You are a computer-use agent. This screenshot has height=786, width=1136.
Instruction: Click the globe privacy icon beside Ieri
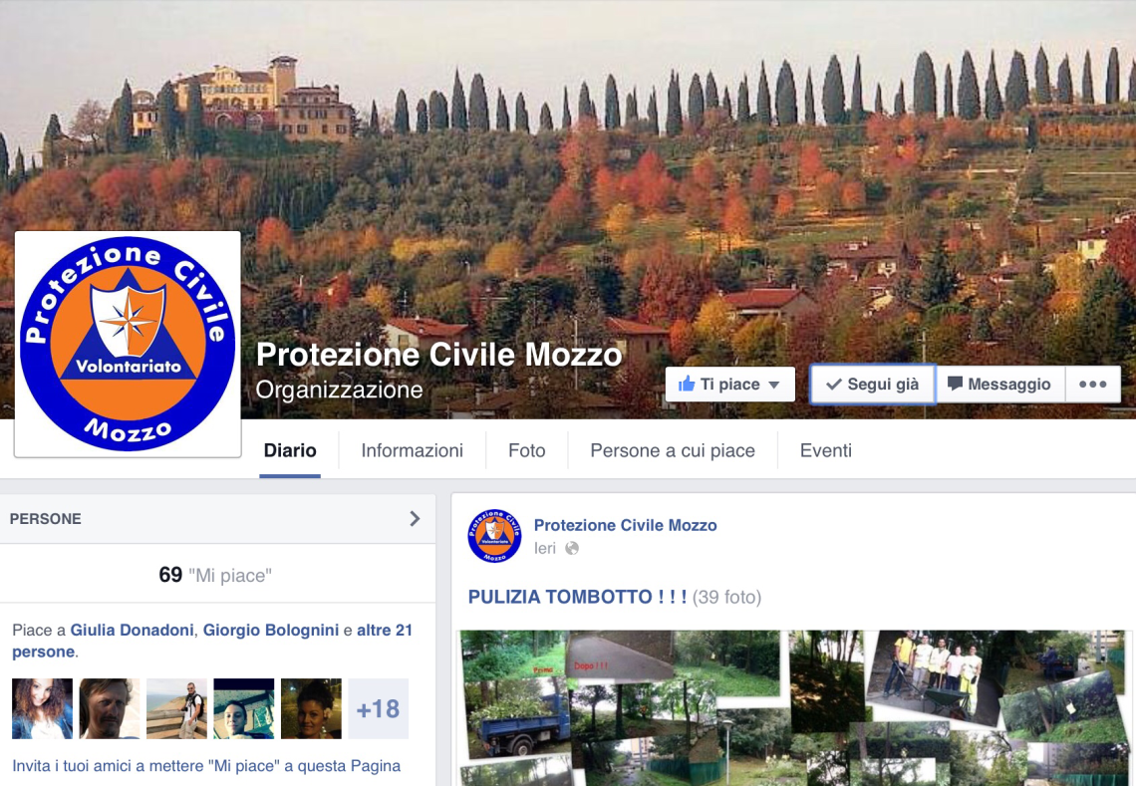(572, 548)
